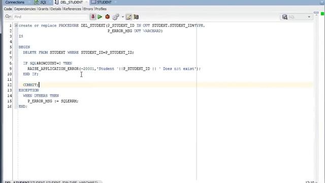Open the Details sub-tab
This screenshot has height=183, width=325.
pyautogui.click(x=56, y=9)
